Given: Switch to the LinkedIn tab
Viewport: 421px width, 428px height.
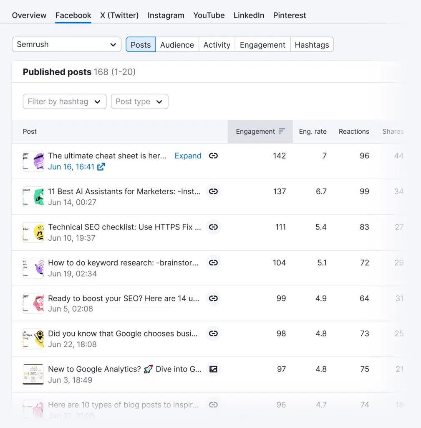Looking at the screenshot, I should [249, 15].
